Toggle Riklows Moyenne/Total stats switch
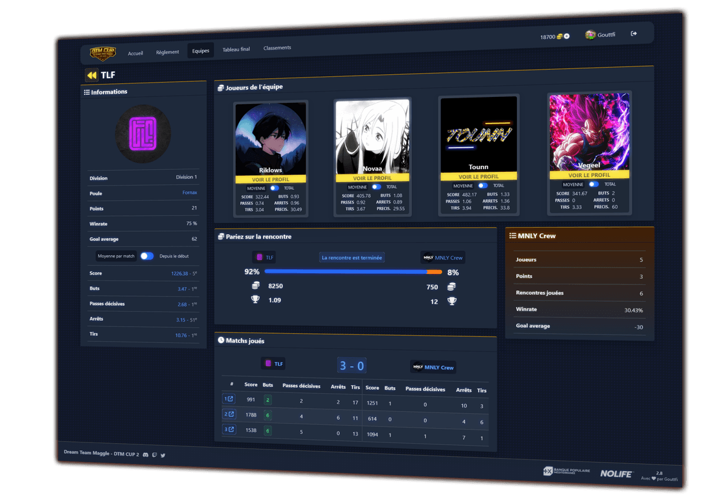703x501 pixels. coord(274,188)
